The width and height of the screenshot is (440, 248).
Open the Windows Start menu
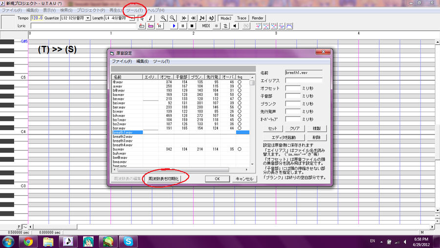click(x=8, y=242)
